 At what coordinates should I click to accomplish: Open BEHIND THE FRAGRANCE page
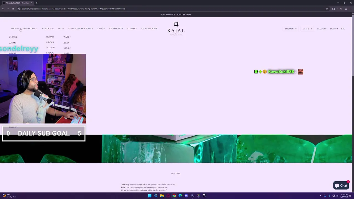tap(80, 28)
